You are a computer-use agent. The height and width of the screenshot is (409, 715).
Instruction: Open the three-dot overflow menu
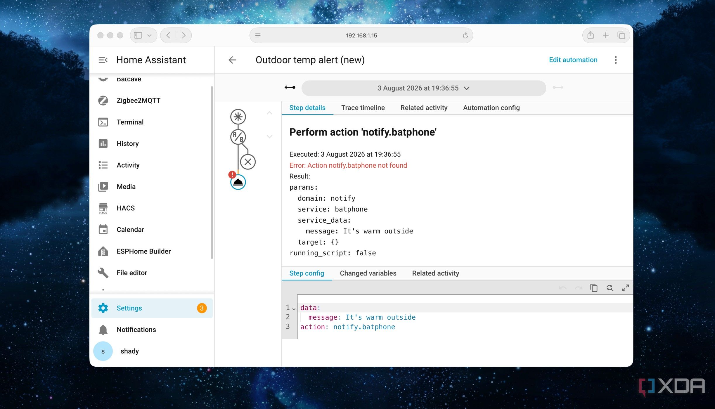(x=616, y=60)
